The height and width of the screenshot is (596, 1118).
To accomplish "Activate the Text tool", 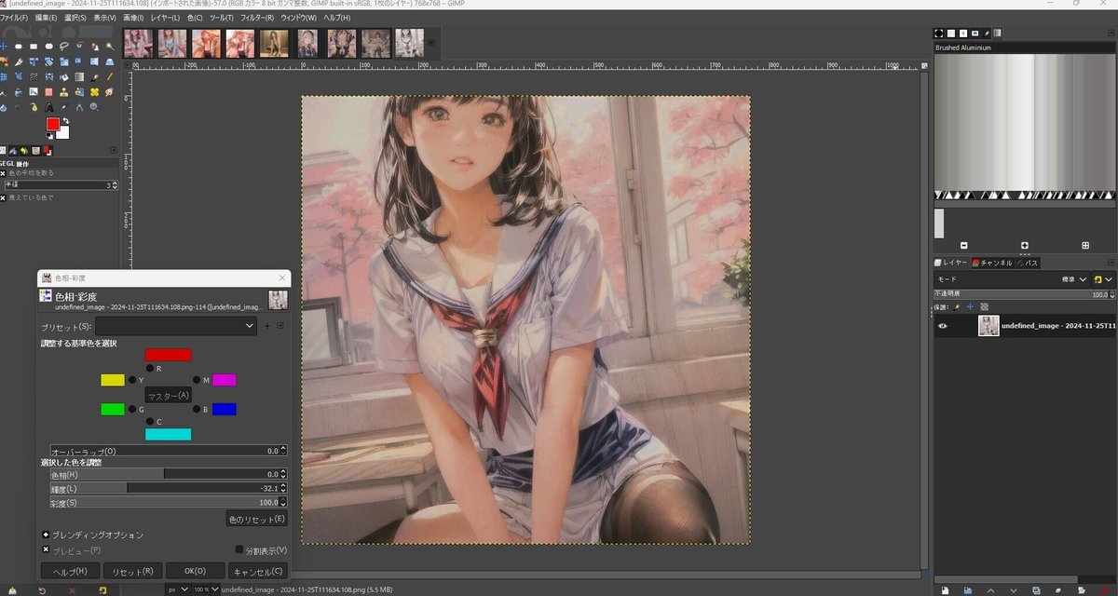I will (x=48, y=106).
